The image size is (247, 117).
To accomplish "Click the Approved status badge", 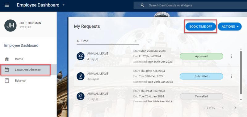I will [201, 56].
